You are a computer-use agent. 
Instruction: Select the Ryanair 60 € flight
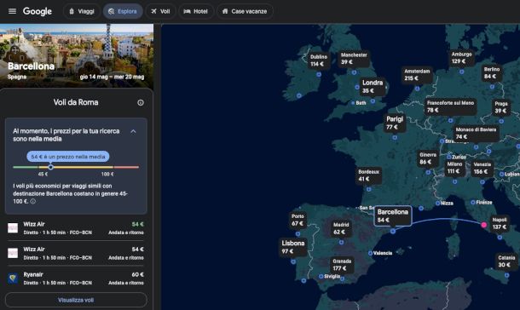click(76, 278)
